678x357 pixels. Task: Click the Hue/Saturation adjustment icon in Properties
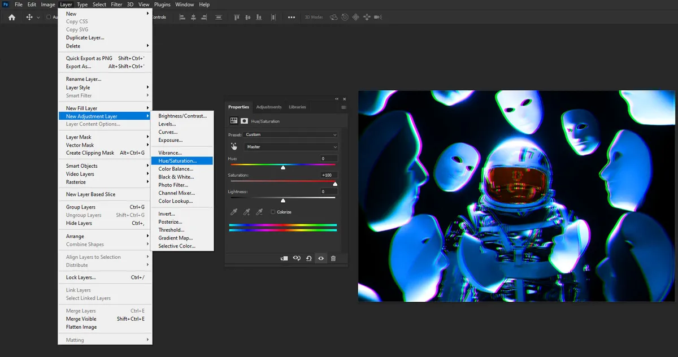pos(233,121)
